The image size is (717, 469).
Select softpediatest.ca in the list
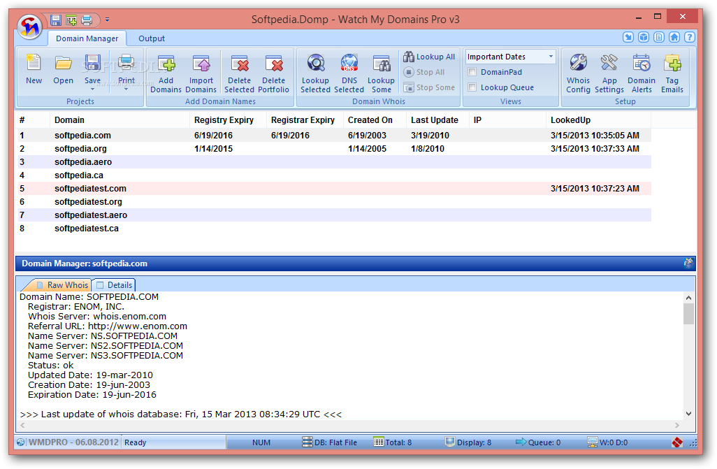(335, 229)
